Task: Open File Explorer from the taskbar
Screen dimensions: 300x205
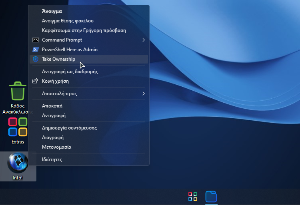Action: tap(211, 197)
